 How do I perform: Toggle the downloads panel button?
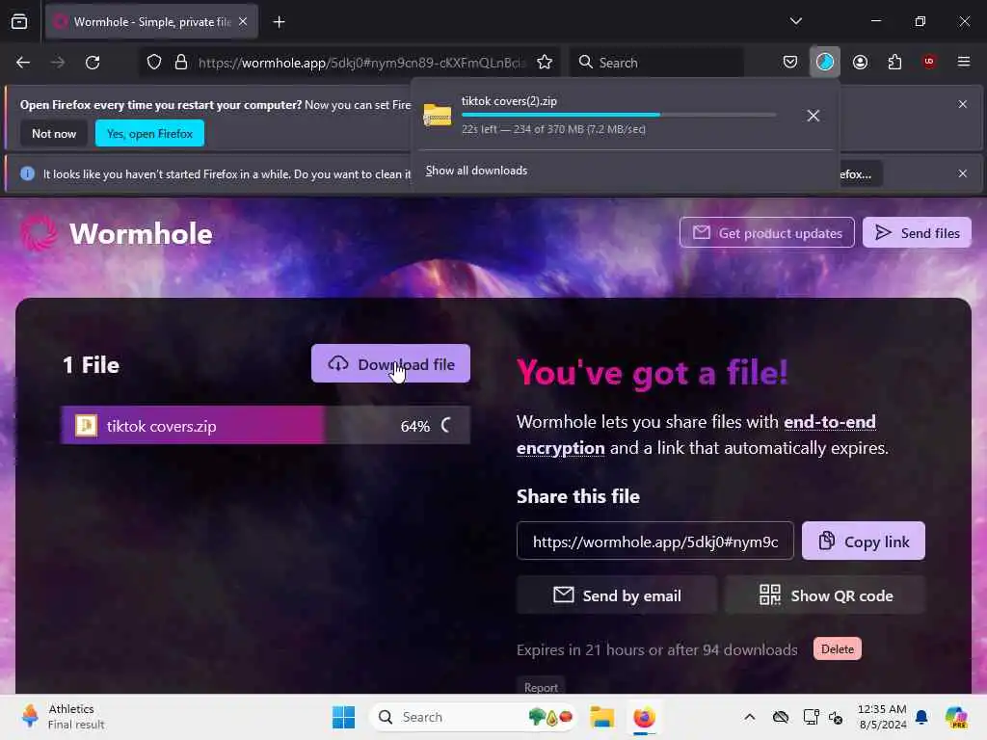825,63
